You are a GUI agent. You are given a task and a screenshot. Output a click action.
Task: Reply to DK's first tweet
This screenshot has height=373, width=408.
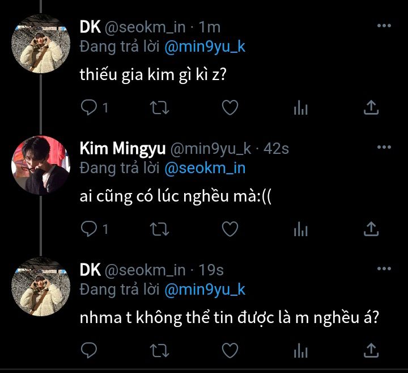pyautogui.click(x=90, y=107)
